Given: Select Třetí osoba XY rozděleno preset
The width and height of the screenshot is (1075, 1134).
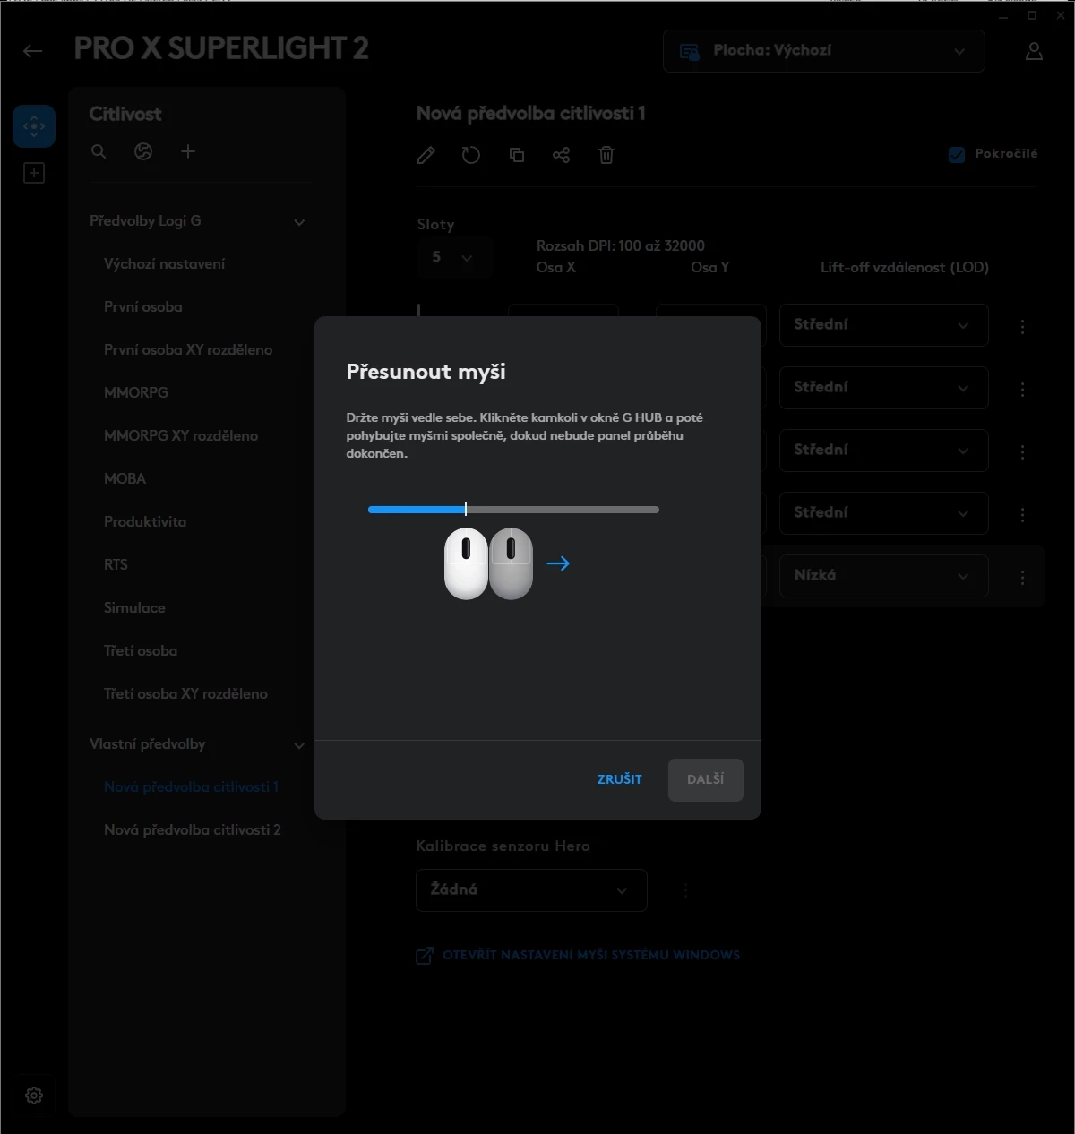Looking at the screenshot, I should click(x=185, y=693).
